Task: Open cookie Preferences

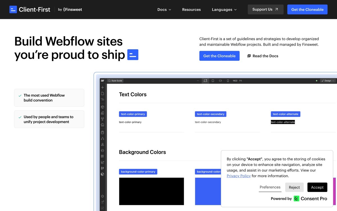Action: [270, 187]
